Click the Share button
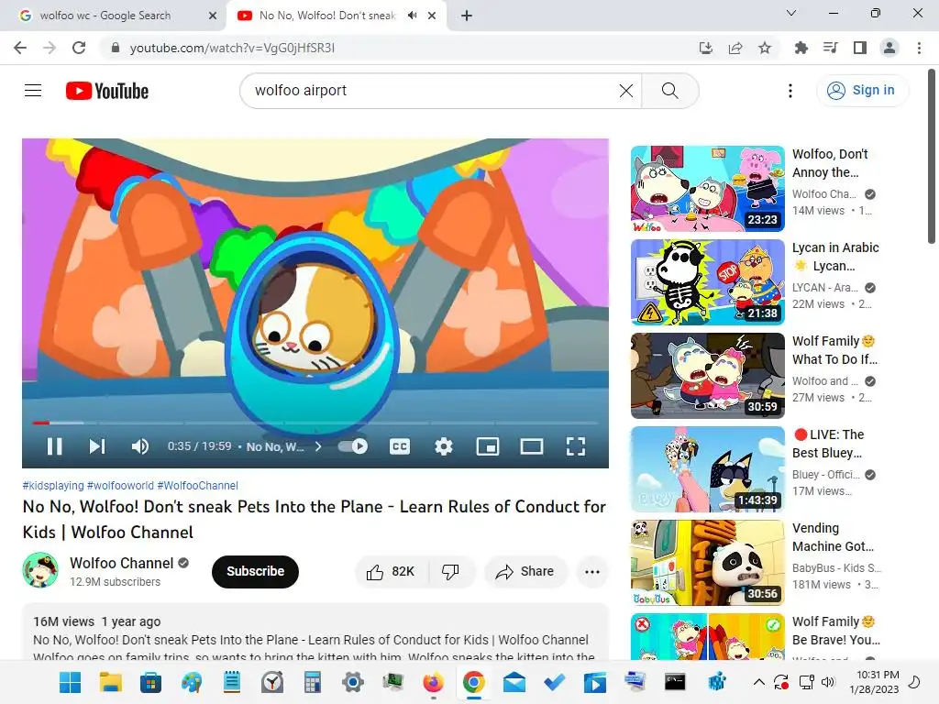Screen dimensions: 939x704 pyautogui.click(x=525, y=572)
